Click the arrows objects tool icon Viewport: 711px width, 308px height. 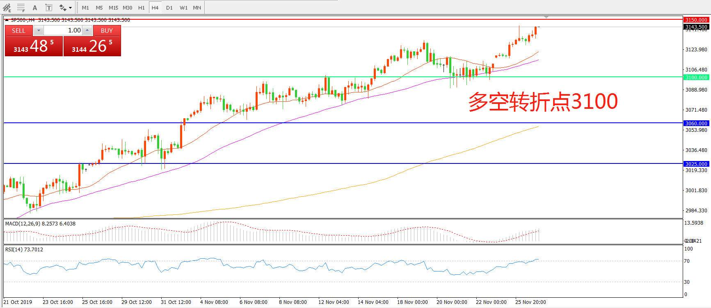62,7
